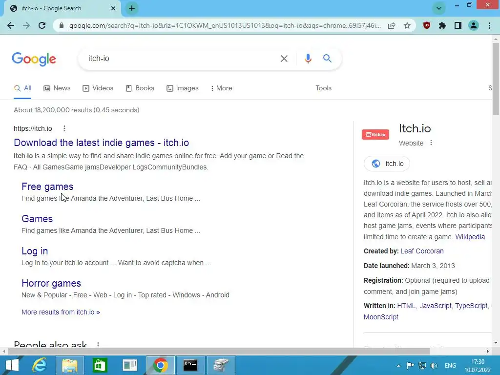Open the Horror games sitelink
Screen dimensions: 500x375
click(x=51, y=283)
